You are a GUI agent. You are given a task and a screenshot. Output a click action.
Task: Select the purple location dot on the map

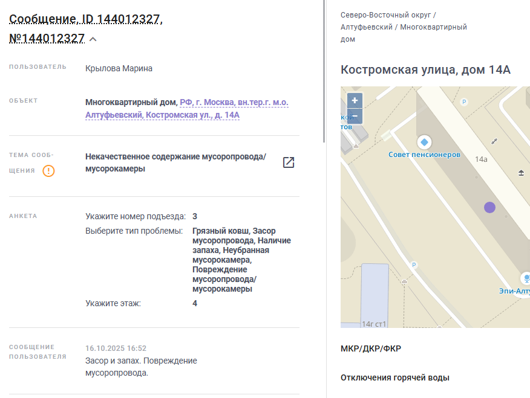coord(489,207)
